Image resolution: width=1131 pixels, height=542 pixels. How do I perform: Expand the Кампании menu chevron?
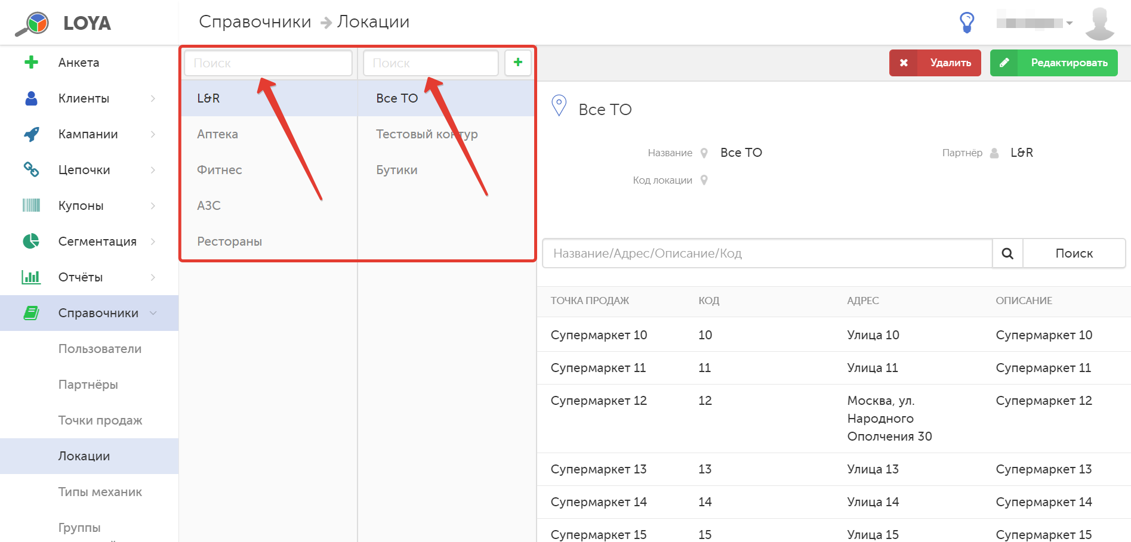(x=153, y=134)
